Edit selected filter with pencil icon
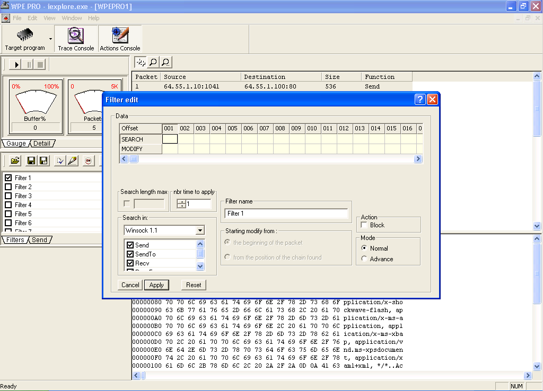The image size is (543, 391). [72, 161]
